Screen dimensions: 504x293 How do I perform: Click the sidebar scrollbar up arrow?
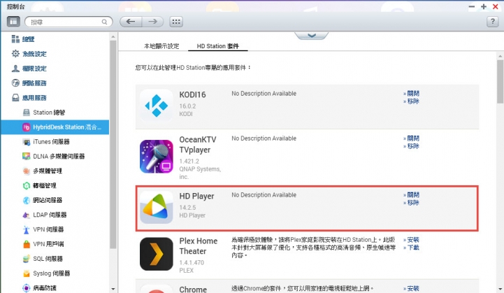[x=113, y=37]
